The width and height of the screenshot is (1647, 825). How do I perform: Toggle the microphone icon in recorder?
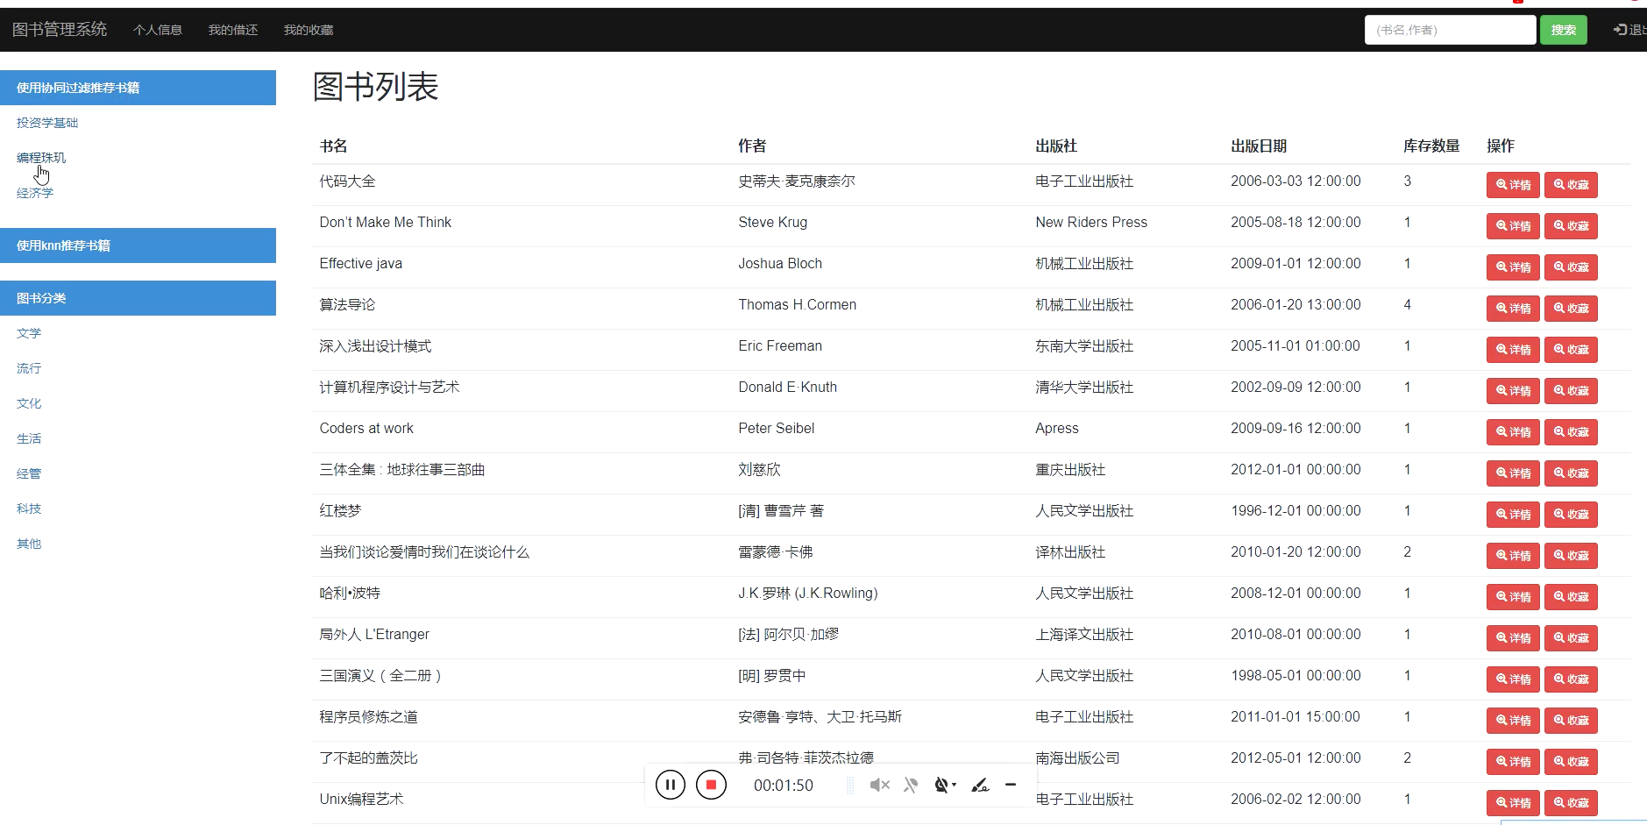(x=911, y=785)
